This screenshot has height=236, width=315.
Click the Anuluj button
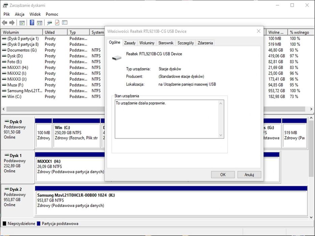click(x=249, y=175)
